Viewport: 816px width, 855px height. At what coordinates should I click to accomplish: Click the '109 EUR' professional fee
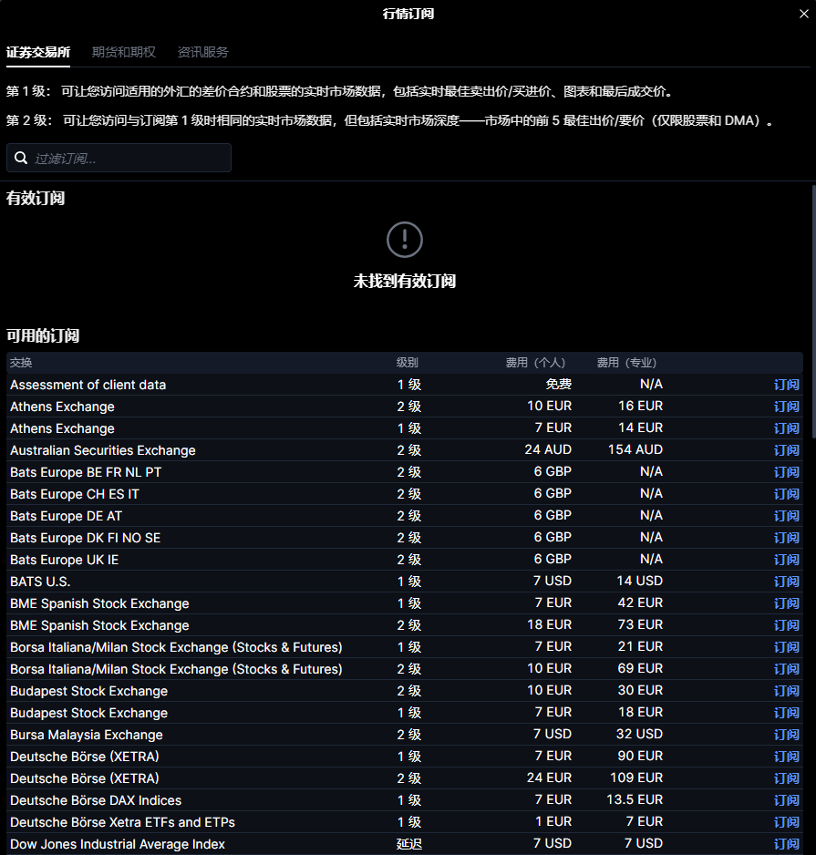tap(636, 778)
